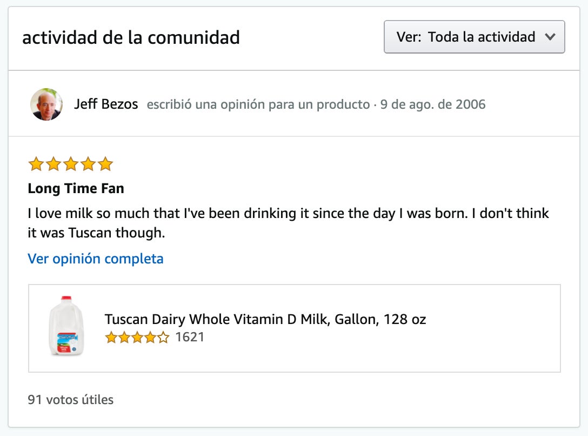This screenshot has width=588, height=436.
Task: Open the Ver: Toda la actividad dropdown
Action: point(474,37)
